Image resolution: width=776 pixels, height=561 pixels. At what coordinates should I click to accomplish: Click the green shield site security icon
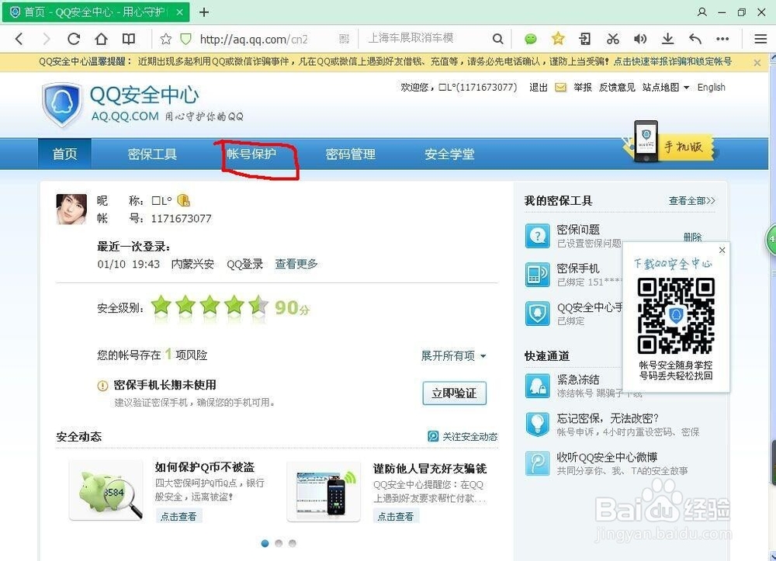[x=185, y=39]
